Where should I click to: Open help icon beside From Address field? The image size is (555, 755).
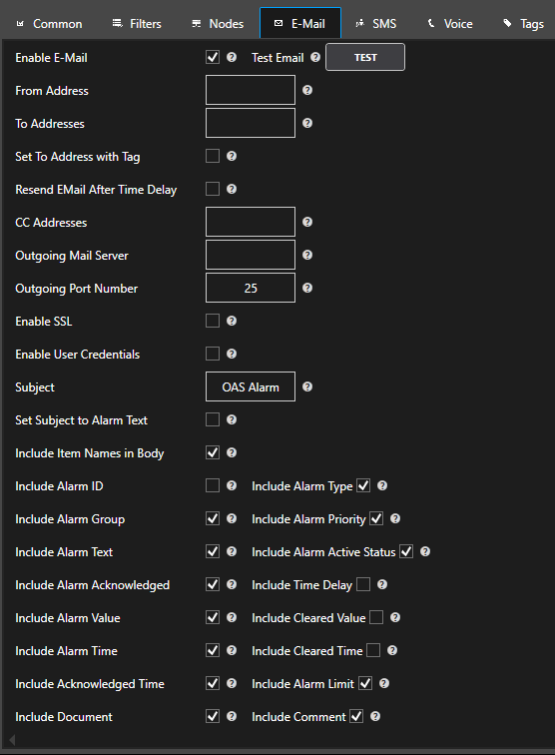click(x=307, y=90)
